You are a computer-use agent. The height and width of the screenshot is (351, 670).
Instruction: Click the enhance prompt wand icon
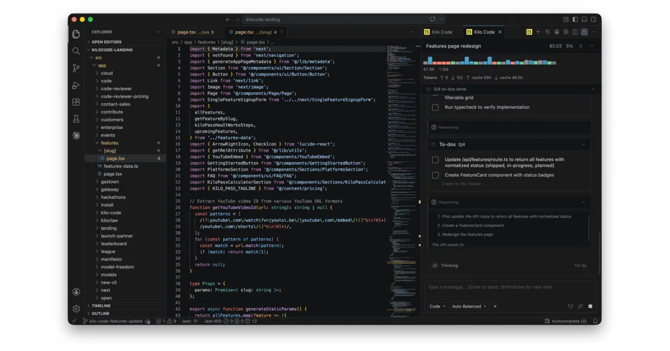580,306
